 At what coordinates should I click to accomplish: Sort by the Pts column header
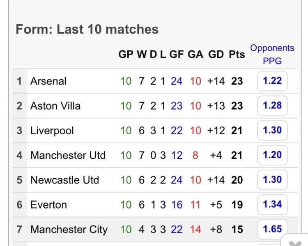pyautogui.click(x=237, y=55)
